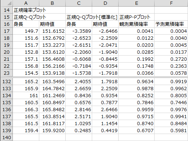Click the 期待値 header in column B

point(52,24)
